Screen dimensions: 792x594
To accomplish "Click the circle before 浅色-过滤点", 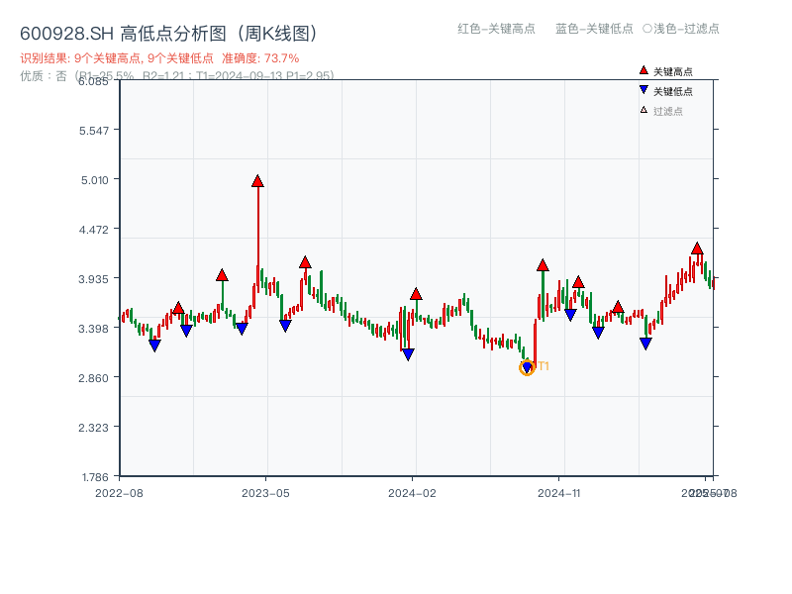I will (x=647, y=29).
